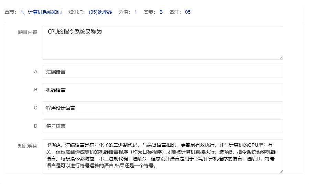Click the 知识解答 field label

click(x=27, y=146)
